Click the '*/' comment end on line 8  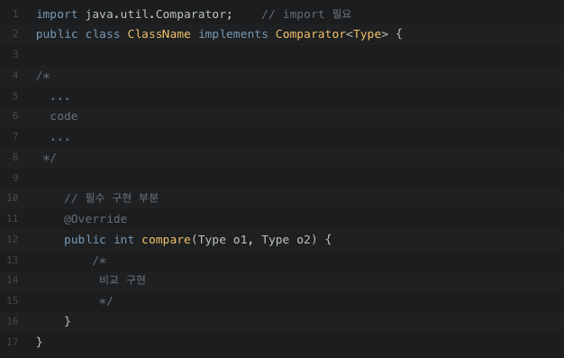50,158
